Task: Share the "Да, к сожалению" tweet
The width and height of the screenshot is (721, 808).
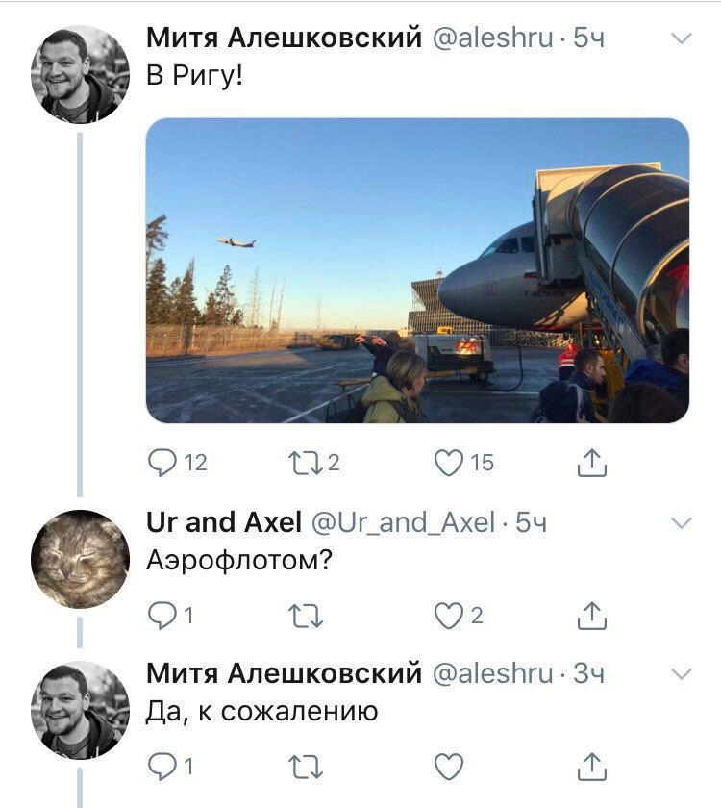Action: pos(592,767)
